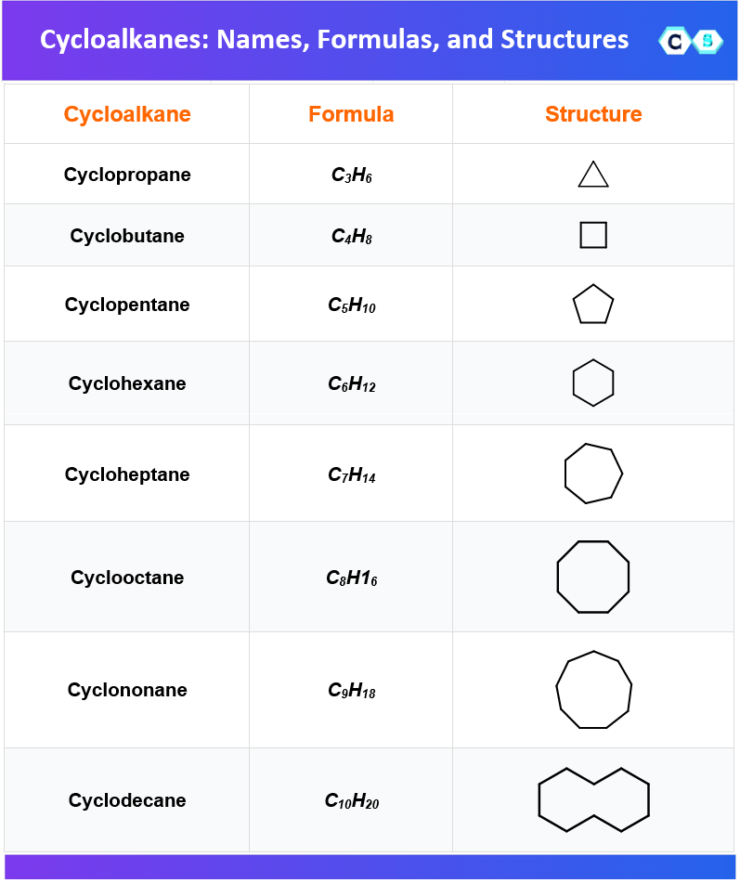Select the cyclooctane octagon structure

593,577
